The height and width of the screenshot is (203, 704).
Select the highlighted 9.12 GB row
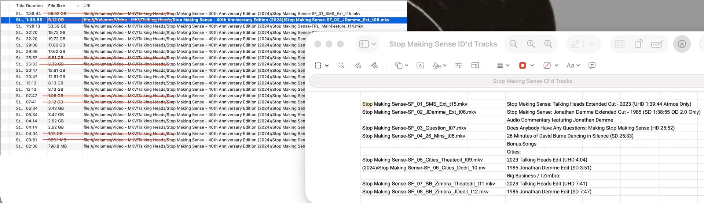[203, 20]
